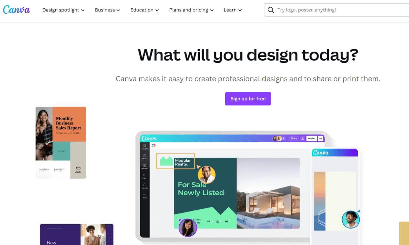Viewport: 409px width, 245px height.
Task: Click the search magnifier icon
Action: coord(271,10)
